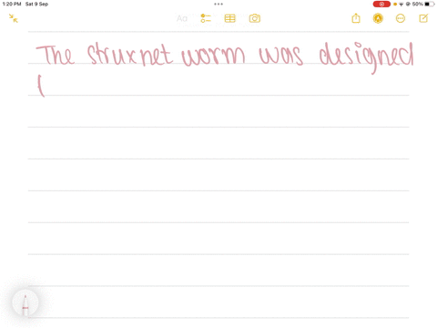
Task: Open the more options ellipsis menu
Action: (x=401, y=18)
